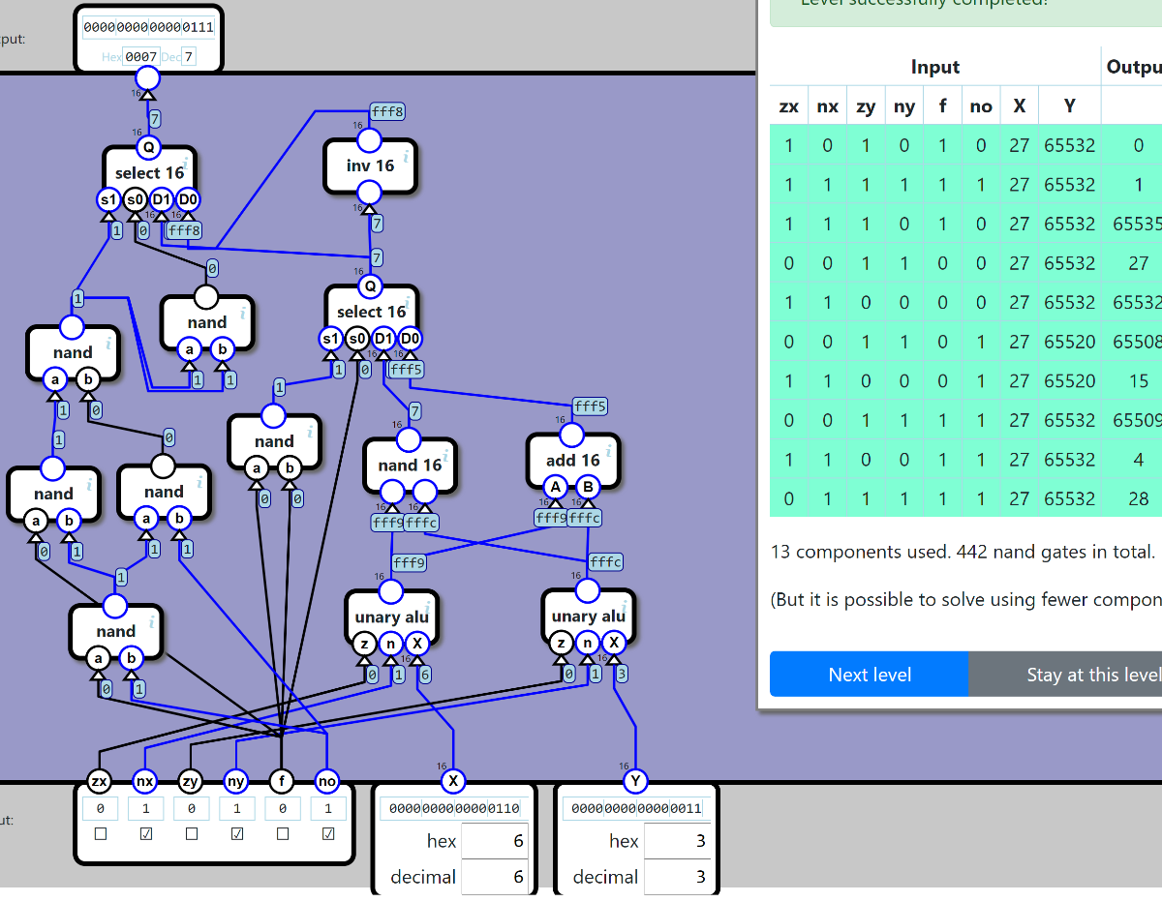Screen dimensions: 1162x902
Task: Open info icon on nand 16 component
Action: tap(445, 456)
